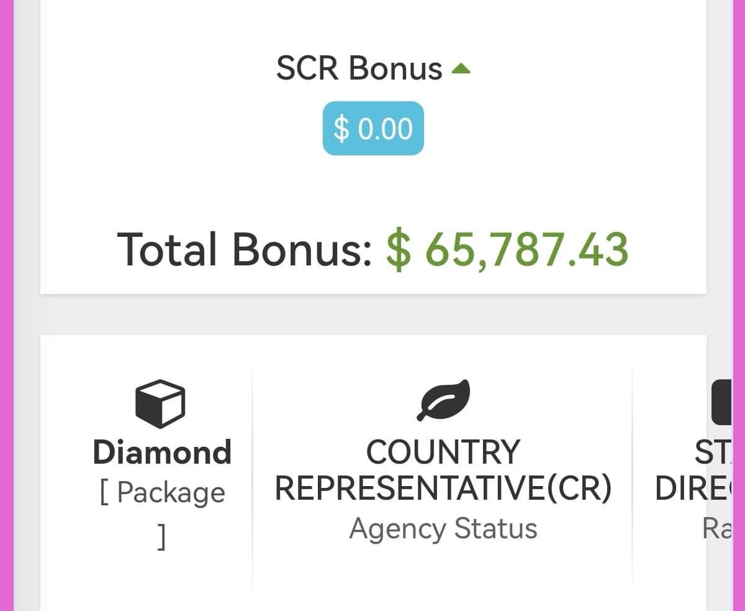The image size is (745, 611).
Task: Click the gray gap between the cards
Action: [x=372, y=315]
